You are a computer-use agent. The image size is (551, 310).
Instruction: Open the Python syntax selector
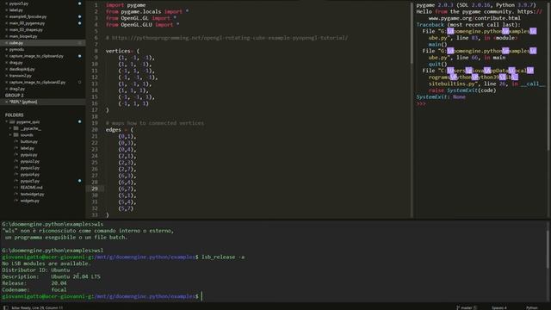(532, 307)
